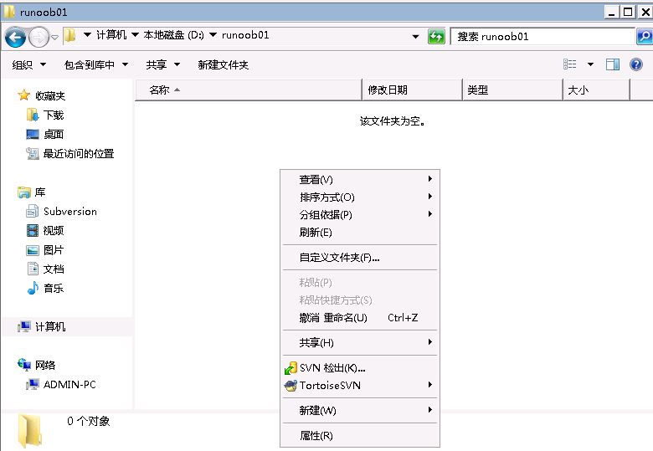Click the green refresh address button
This screenshot has height=451, width=653.
tap(436, 37)
